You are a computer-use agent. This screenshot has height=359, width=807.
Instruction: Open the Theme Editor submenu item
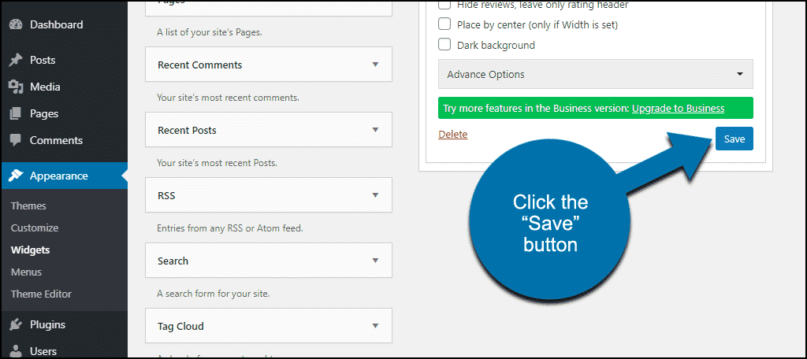pyautogui.click(x=41, y=294)
